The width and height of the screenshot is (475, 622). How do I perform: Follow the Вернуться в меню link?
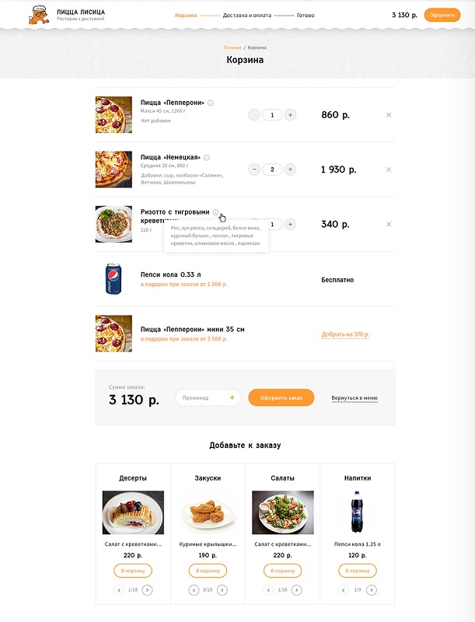[x=355, y=398]
